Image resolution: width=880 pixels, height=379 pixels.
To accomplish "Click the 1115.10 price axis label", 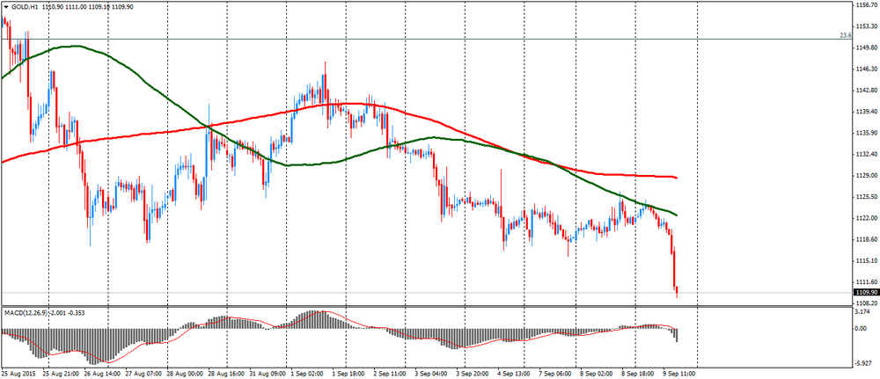I will pyautogui.click(x=867, y=260).
